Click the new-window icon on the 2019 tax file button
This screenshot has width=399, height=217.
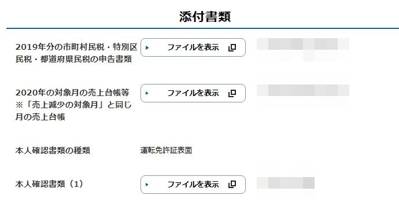(232, 47)
